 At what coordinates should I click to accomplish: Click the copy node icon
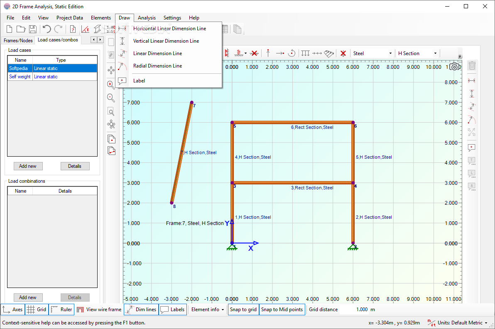tap(111, 139)
